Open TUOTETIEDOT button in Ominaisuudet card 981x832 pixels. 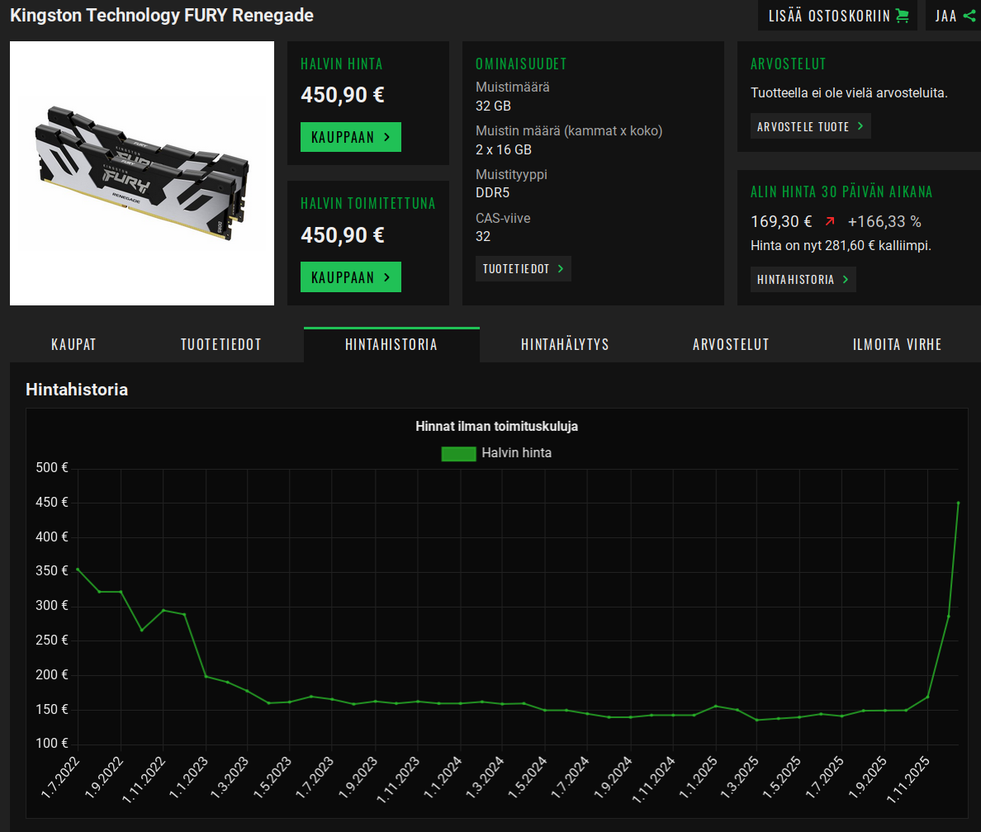(x=523, y=269)
